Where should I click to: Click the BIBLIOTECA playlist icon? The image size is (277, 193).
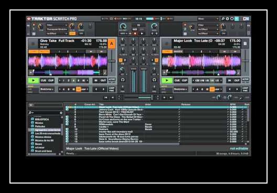coord(33,119)
